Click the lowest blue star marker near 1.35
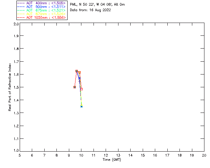 point(81,107)
